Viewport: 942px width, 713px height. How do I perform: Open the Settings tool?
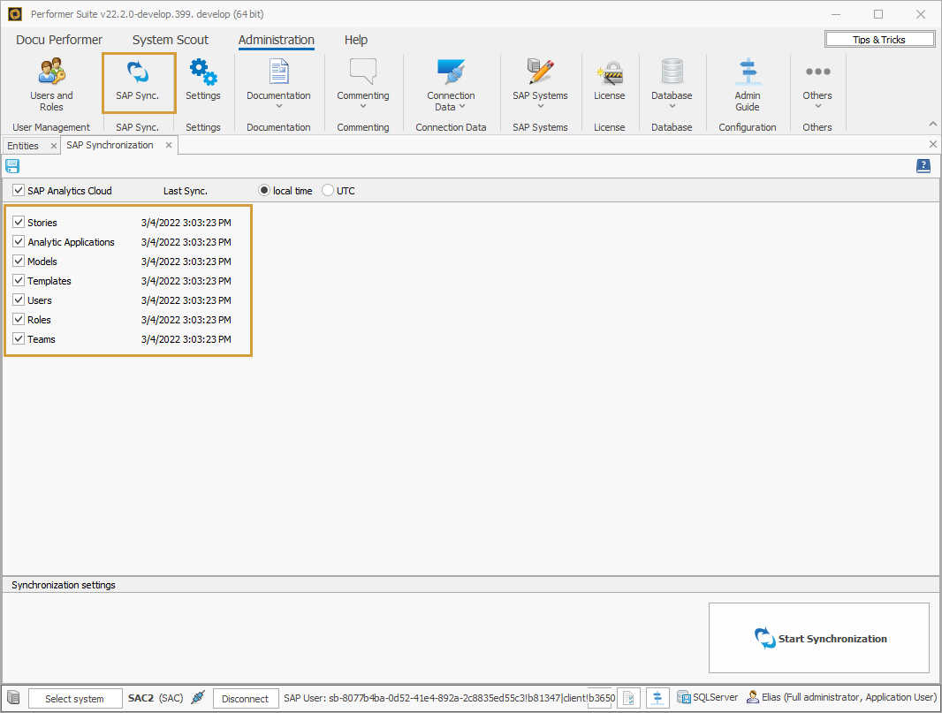(203, 82)
